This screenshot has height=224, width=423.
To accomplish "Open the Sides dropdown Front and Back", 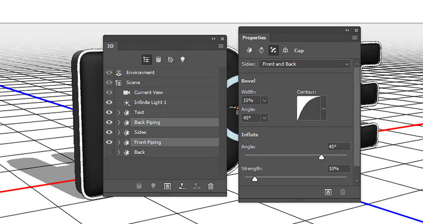I will [305, 64].
